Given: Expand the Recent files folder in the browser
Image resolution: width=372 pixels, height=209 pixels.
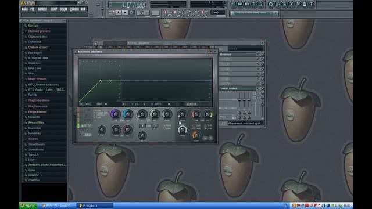Looking at the screenshot, I should (x=36, y=122).
